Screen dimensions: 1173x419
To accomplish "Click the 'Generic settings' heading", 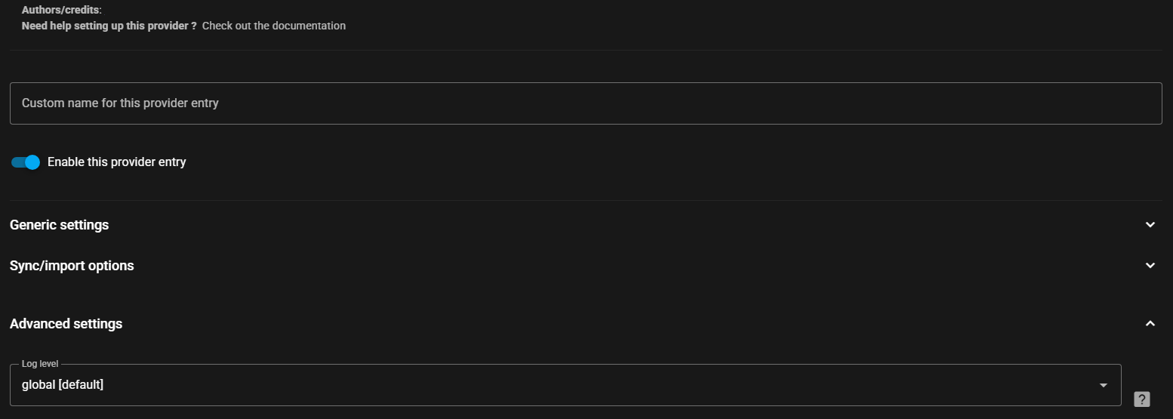I will 59,225.
